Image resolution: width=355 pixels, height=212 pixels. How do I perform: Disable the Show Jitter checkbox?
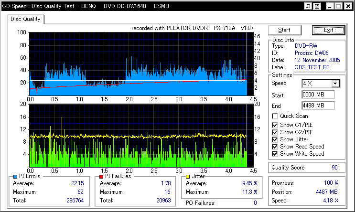275,139
